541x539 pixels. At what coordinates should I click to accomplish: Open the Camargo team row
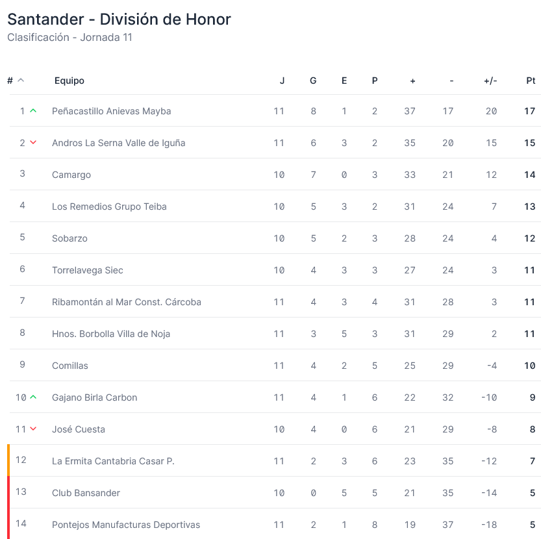pos(275,174)
